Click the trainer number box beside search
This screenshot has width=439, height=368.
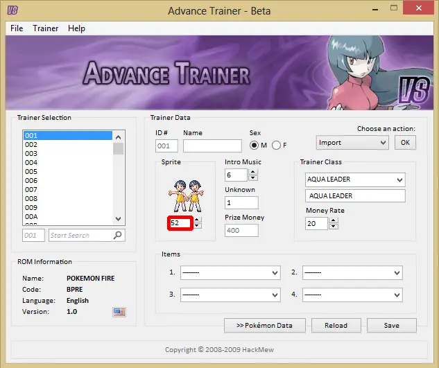[33, 236]
